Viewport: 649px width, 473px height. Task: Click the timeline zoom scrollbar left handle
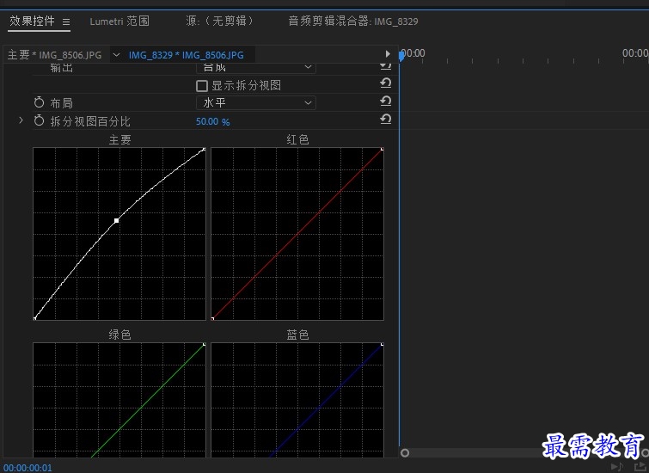[405, 452]
